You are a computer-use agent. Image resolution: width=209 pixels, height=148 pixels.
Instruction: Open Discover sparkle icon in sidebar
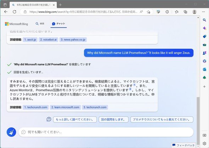tap(204, 28)
